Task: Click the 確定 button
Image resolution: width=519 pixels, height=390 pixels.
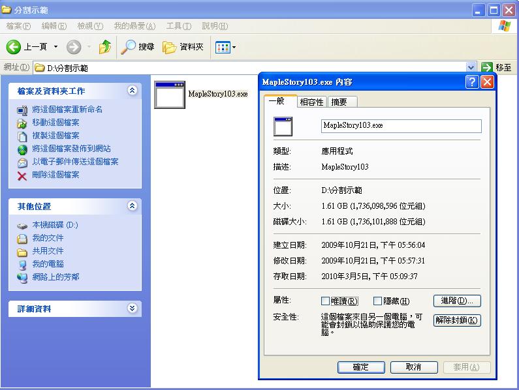Action: point(361,367)
